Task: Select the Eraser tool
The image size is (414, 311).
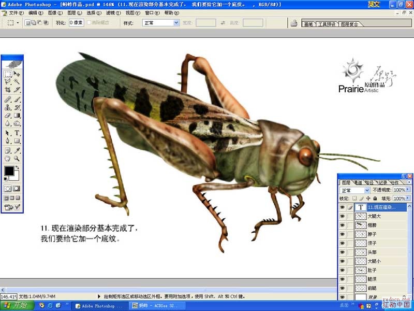Action: tap(8, 115)
